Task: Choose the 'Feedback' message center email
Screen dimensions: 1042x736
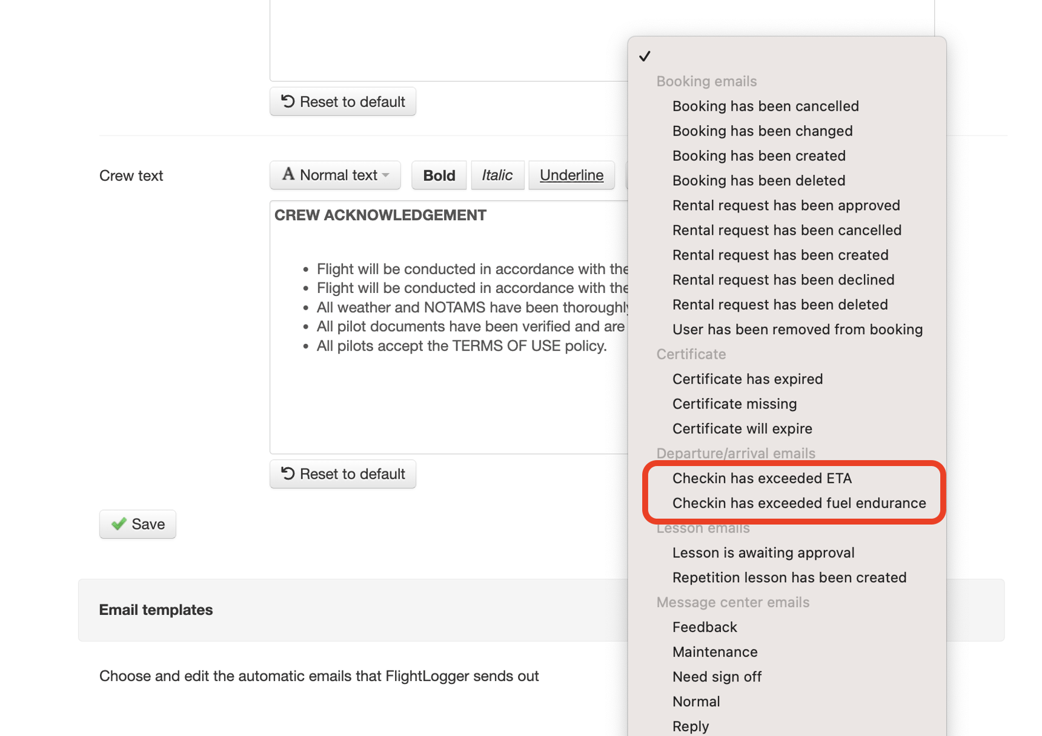Action: click(x=704, y=627)
